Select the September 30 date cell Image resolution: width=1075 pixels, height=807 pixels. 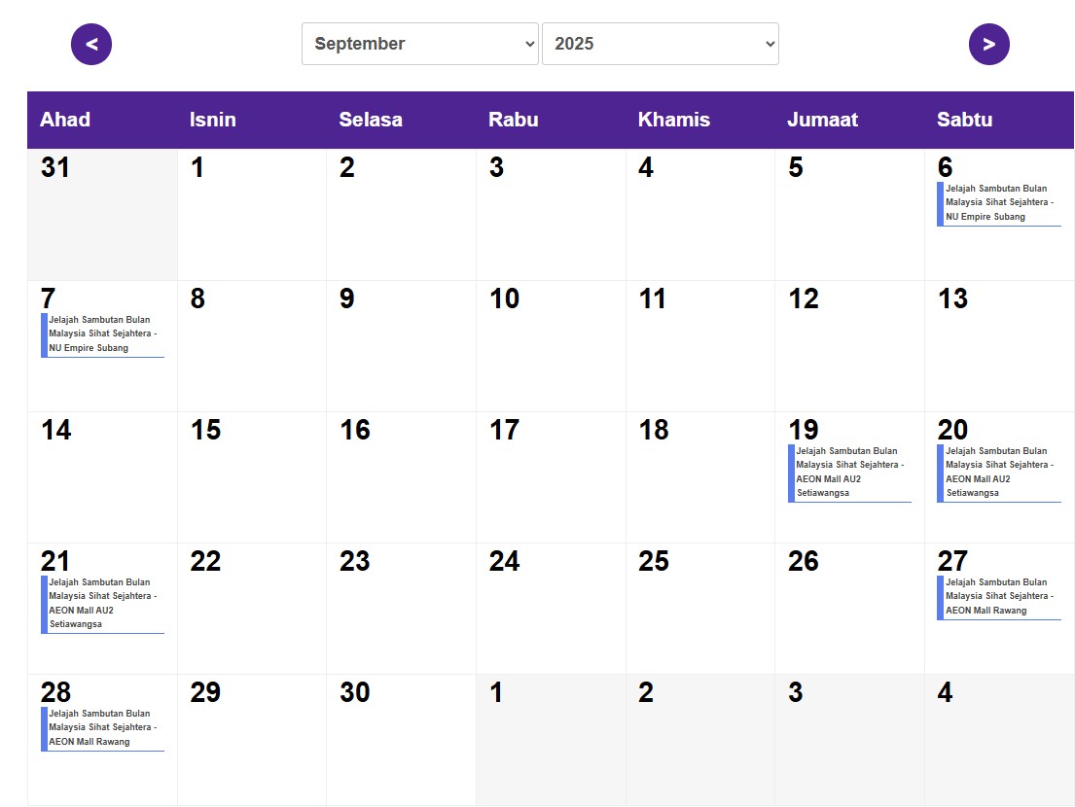(x=401, y=739)
